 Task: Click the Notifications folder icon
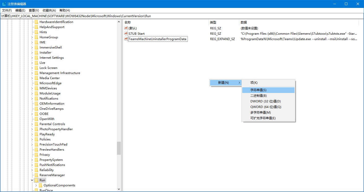click(36, 99)
